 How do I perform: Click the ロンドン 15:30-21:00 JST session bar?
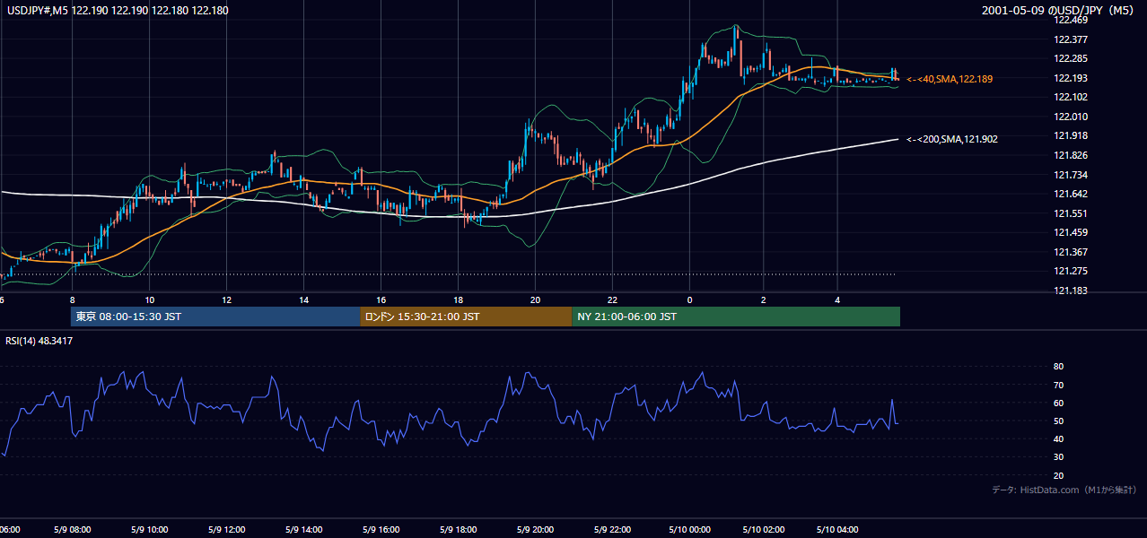coord(466,317)
